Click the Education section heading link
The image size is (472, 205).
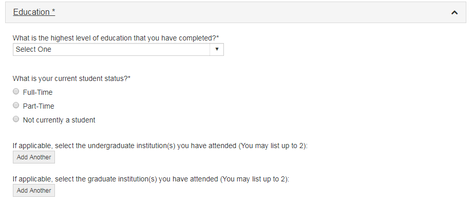(31, 12)
